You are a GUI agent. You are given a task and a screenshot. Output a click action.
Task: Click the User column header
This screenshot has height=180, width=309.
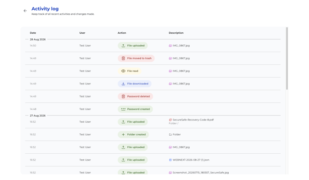(x=82, y=33)
